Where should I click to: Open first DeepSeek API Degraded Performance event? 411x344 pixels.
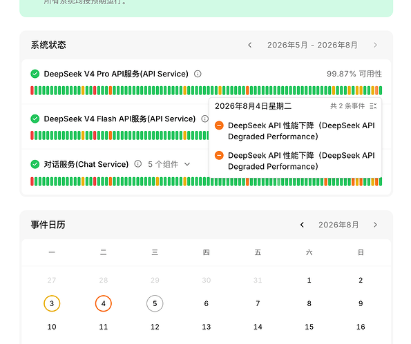(x=301, y=131)
